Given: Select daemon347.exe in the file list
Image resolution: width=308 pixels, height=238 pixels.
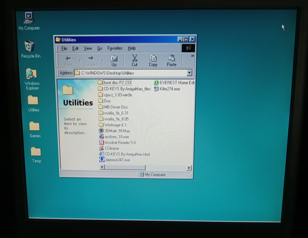Looking at the screenshot, I should pyautogui.click(x=117, y=160).
